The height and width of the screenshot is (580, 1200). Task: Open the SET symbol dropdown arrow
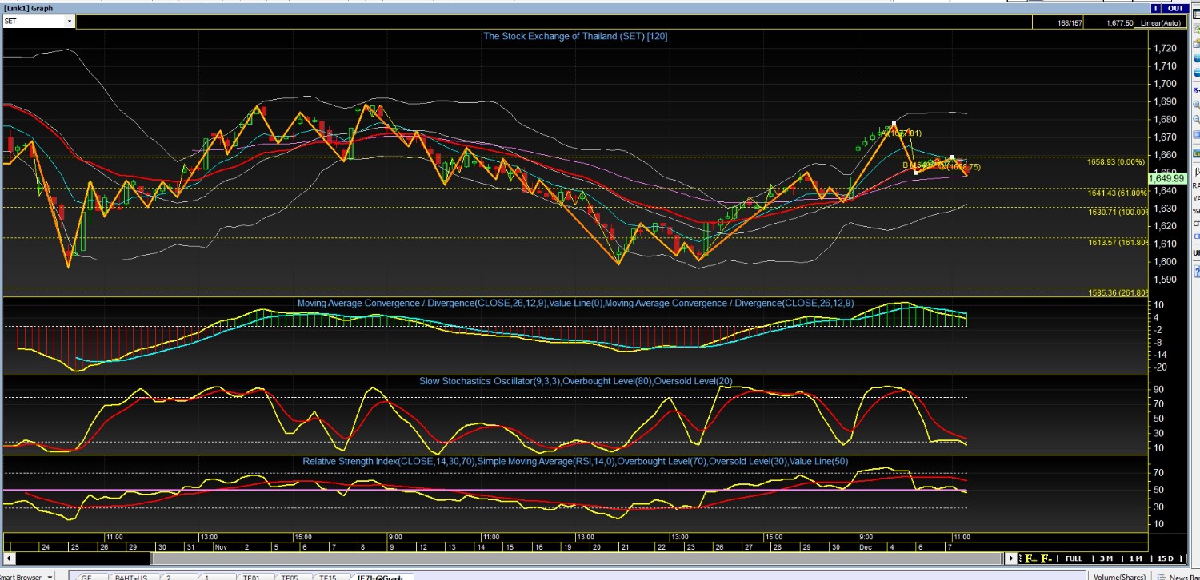[x=70, y=22]
